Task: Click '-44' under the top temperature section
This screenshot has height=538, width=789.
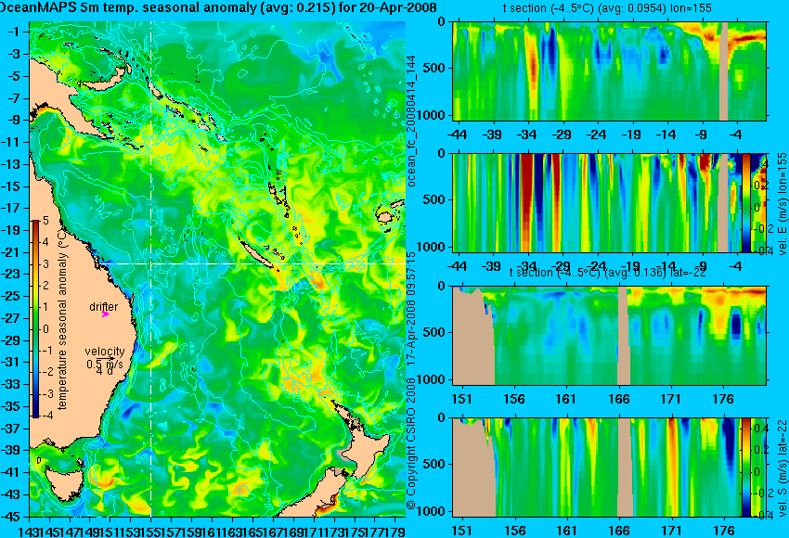Action: point(457,134)
